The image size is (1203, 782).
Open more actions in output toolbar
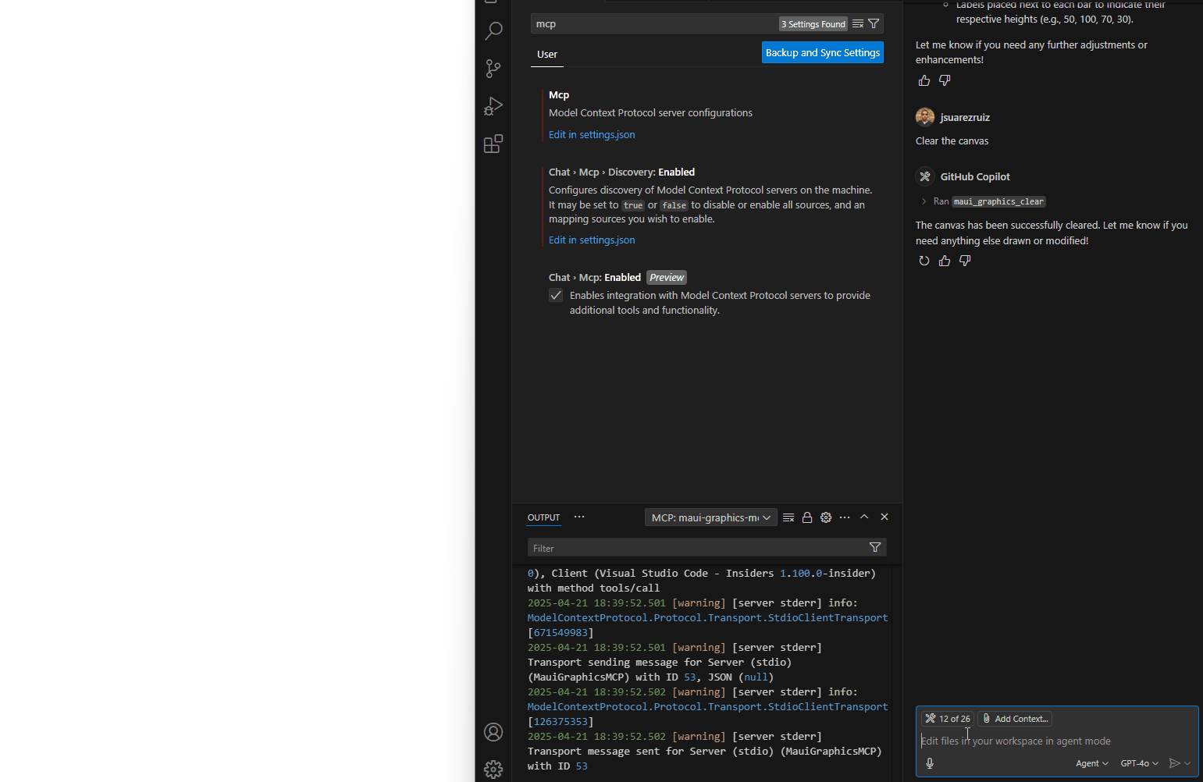pos(845,517)
